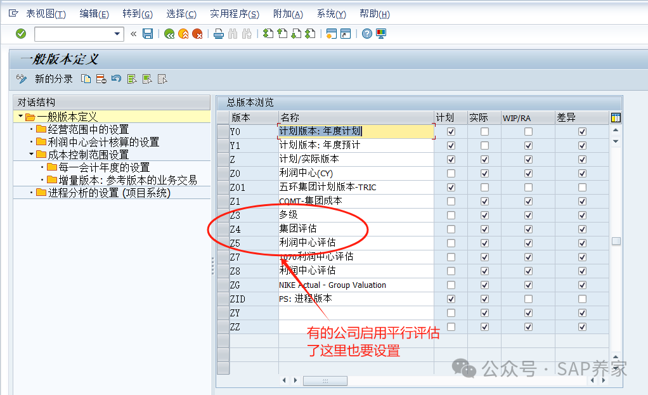Screen dimensions: 648x395
Task: Click table vertical scroll up arrow
Action: (x=616, y=130)
